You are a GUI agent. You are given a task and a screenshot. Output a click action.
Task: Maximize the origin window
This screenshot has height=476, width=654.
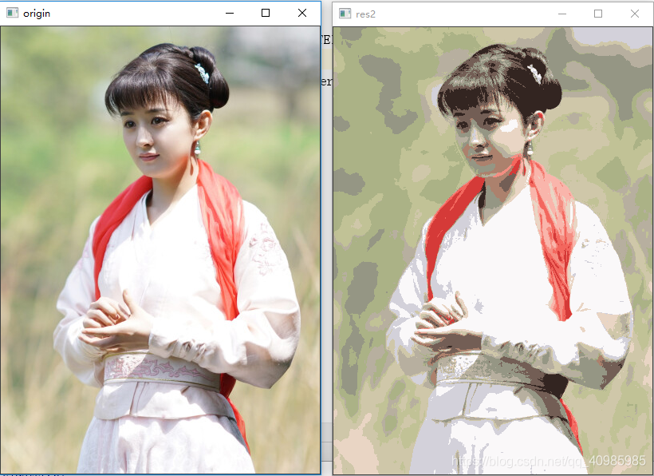pos(266,13)
